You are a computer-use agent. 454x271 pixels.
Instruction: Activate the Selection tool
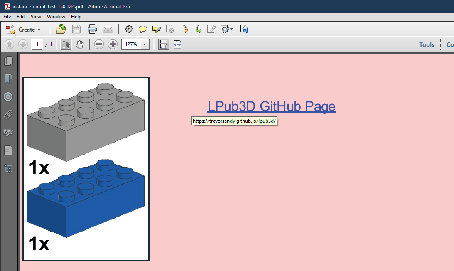[x=66, y=44]
